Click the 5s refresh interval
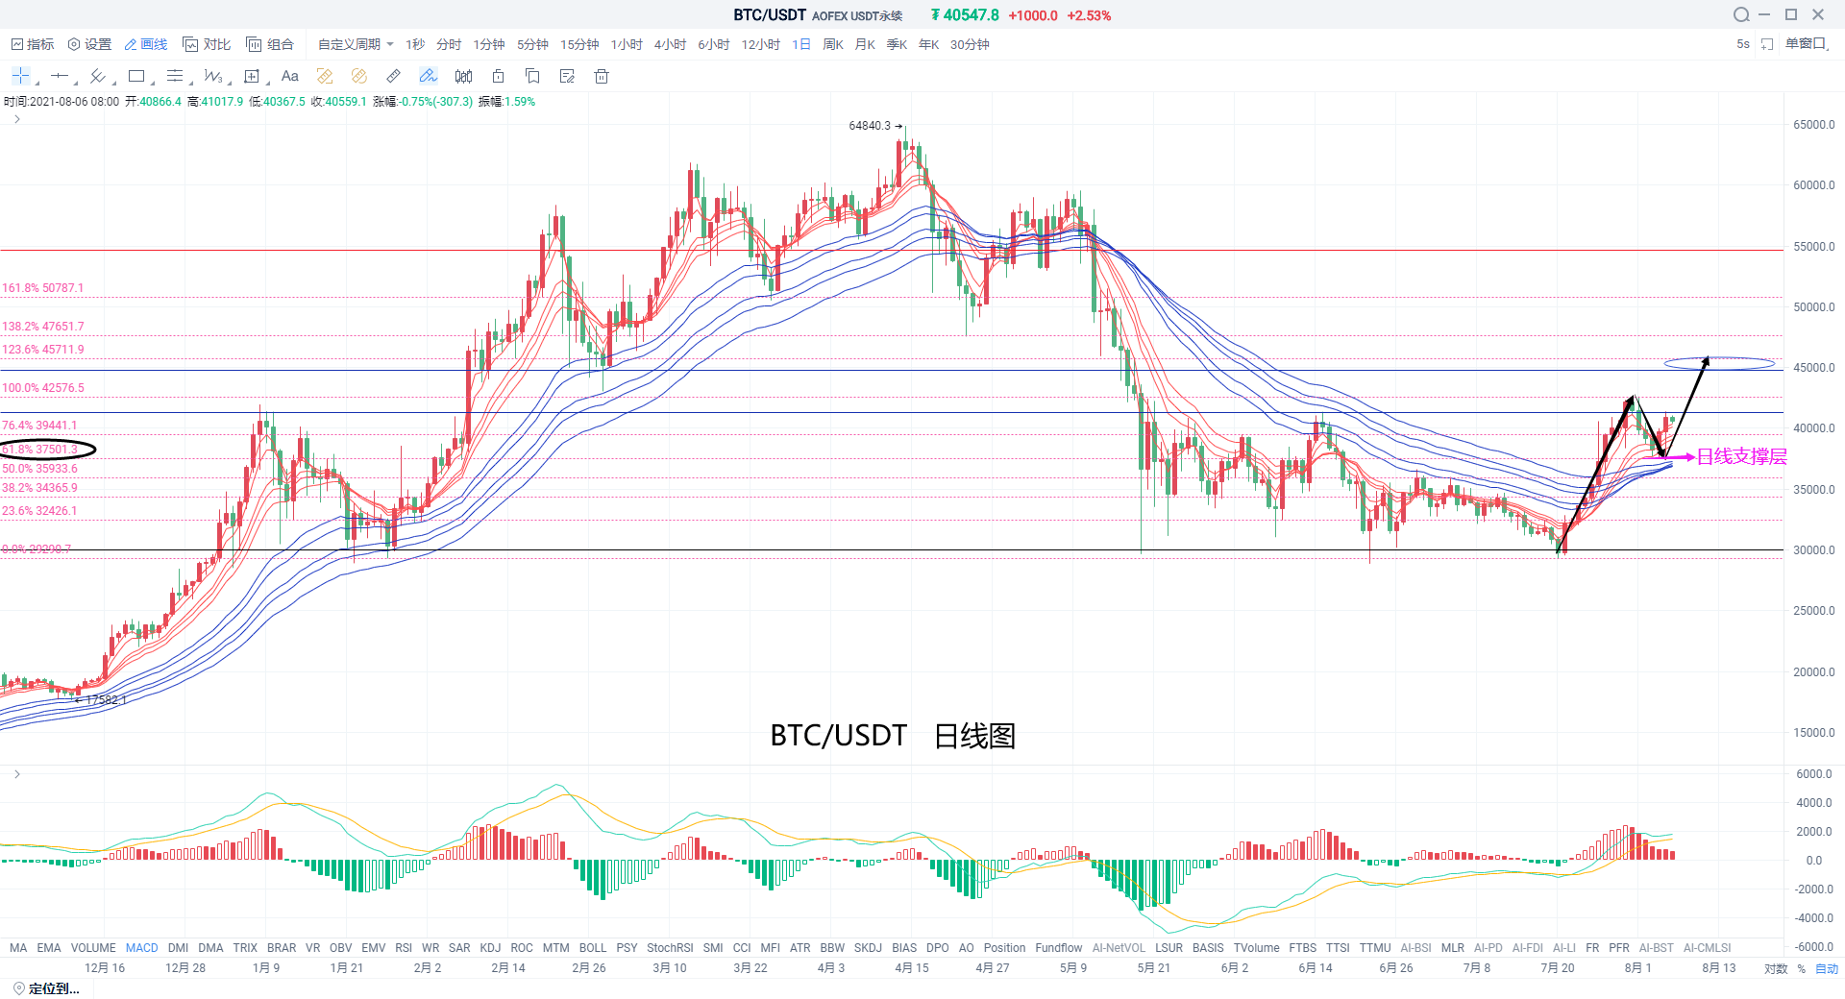 [x=1743, y=44]
